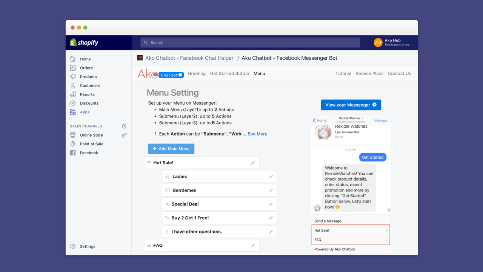
Task: Select the Facebook sales channel icon
Action: point(72,153)
